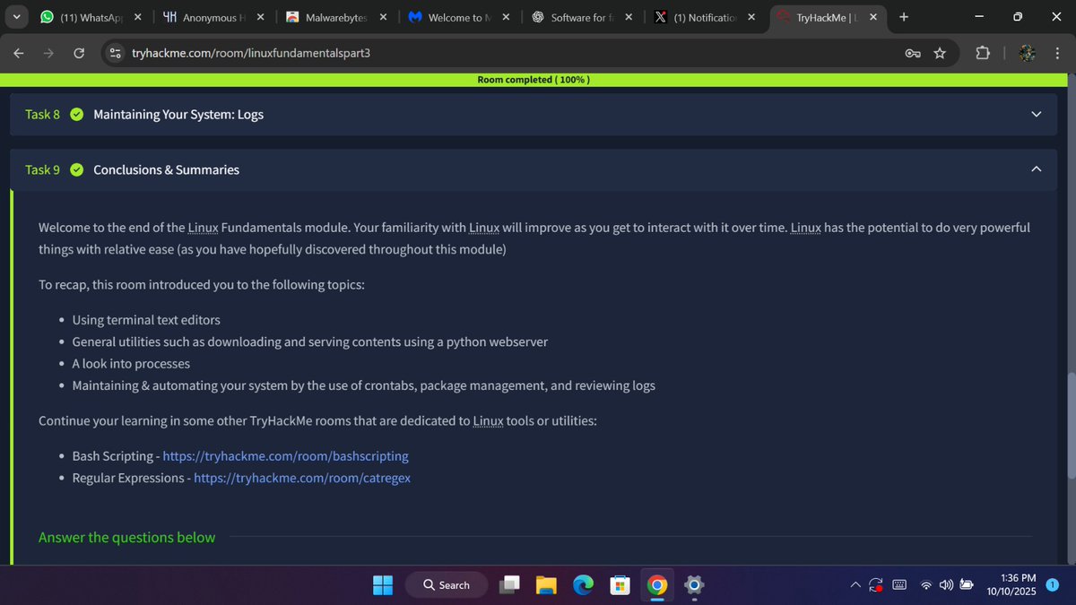Open the bashscripting room link
The height and width of the screenshot is (605, 1076).
click(x=285, y=455)
